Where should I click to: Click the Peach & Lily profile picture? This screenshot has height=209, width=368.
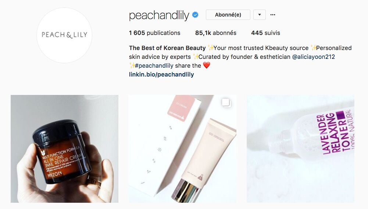coord(64,35)
